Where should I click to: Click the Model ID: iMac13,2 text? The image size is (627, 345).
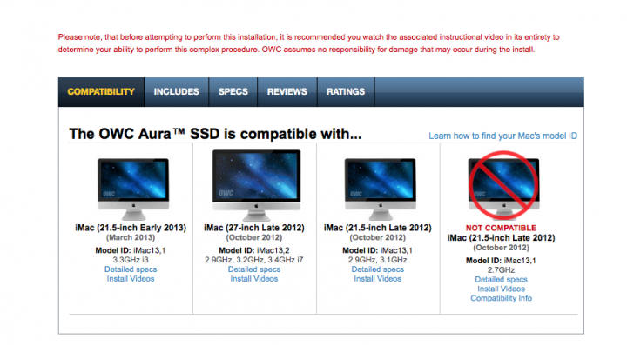coord(254,250)
